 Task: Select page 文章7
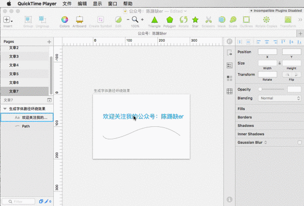pos(24,91)
